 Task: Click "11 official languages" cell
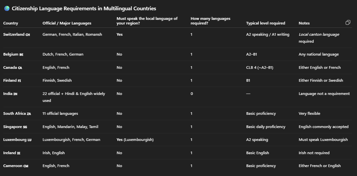(x=60, y=113)
